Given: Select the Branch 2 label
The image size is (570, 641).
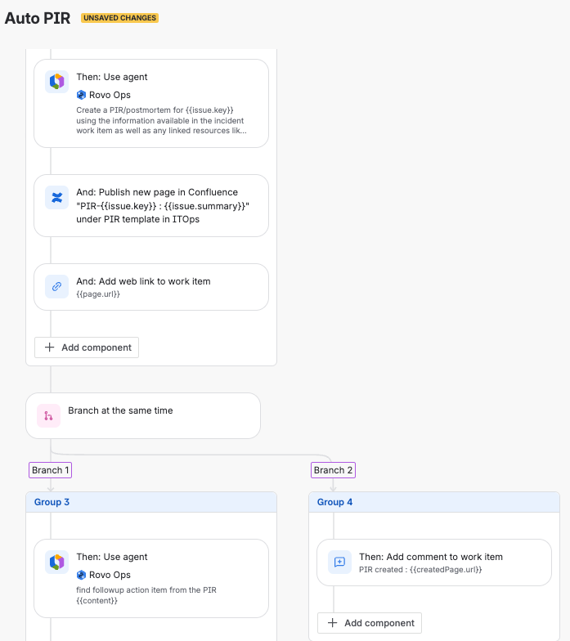Looking at the screenshot, I should coord(334,470).
